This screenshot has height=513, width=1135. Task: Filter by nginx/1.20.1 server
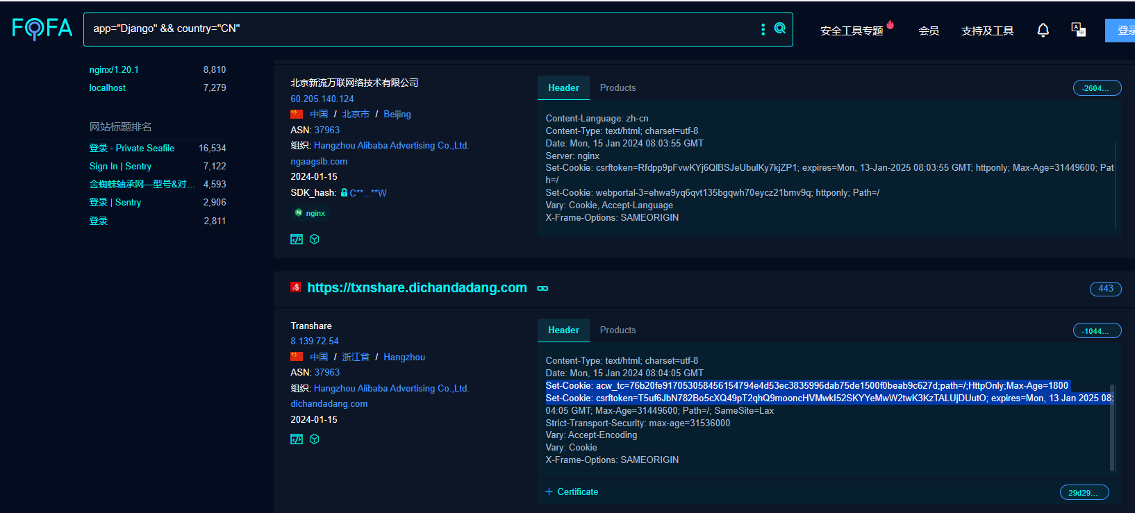pos(114,69)
